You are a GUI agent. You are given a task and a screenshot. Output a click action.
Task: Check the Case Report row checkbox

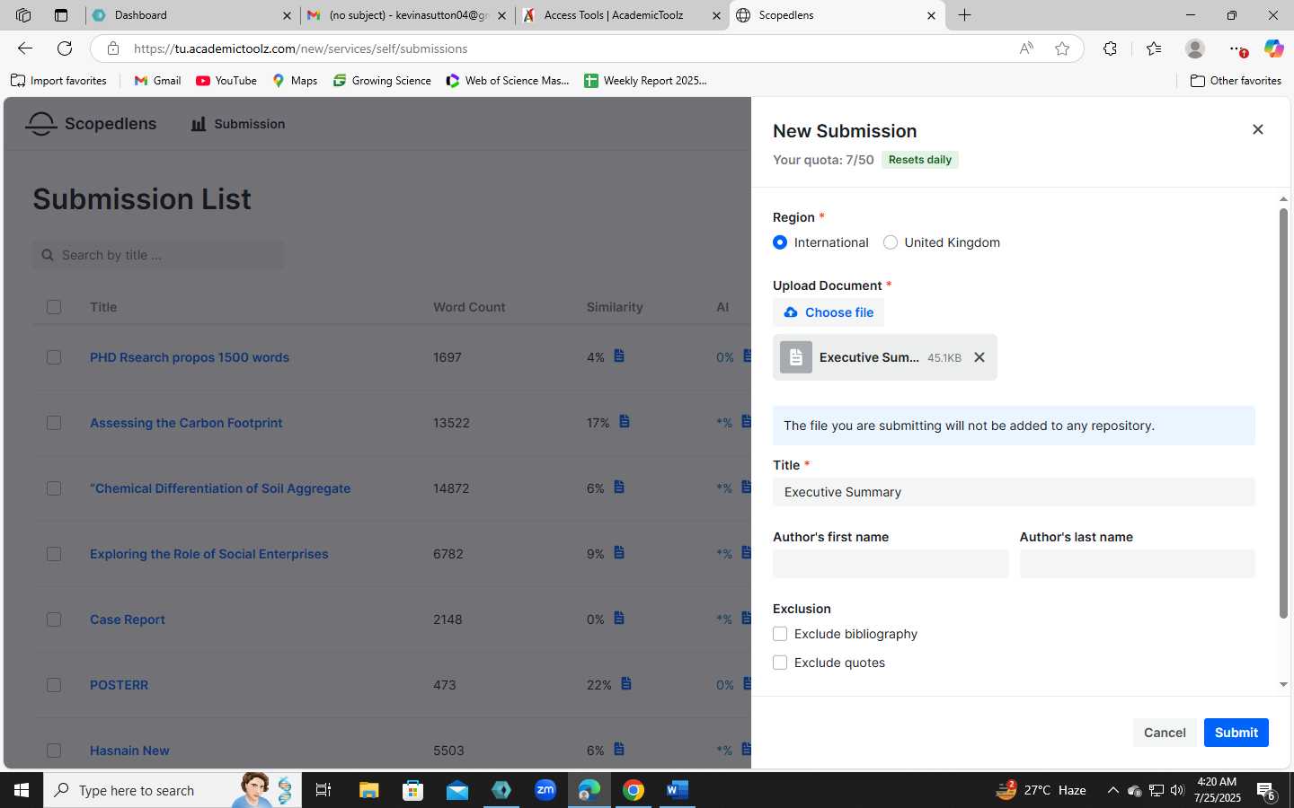click(x=54, y=619)
